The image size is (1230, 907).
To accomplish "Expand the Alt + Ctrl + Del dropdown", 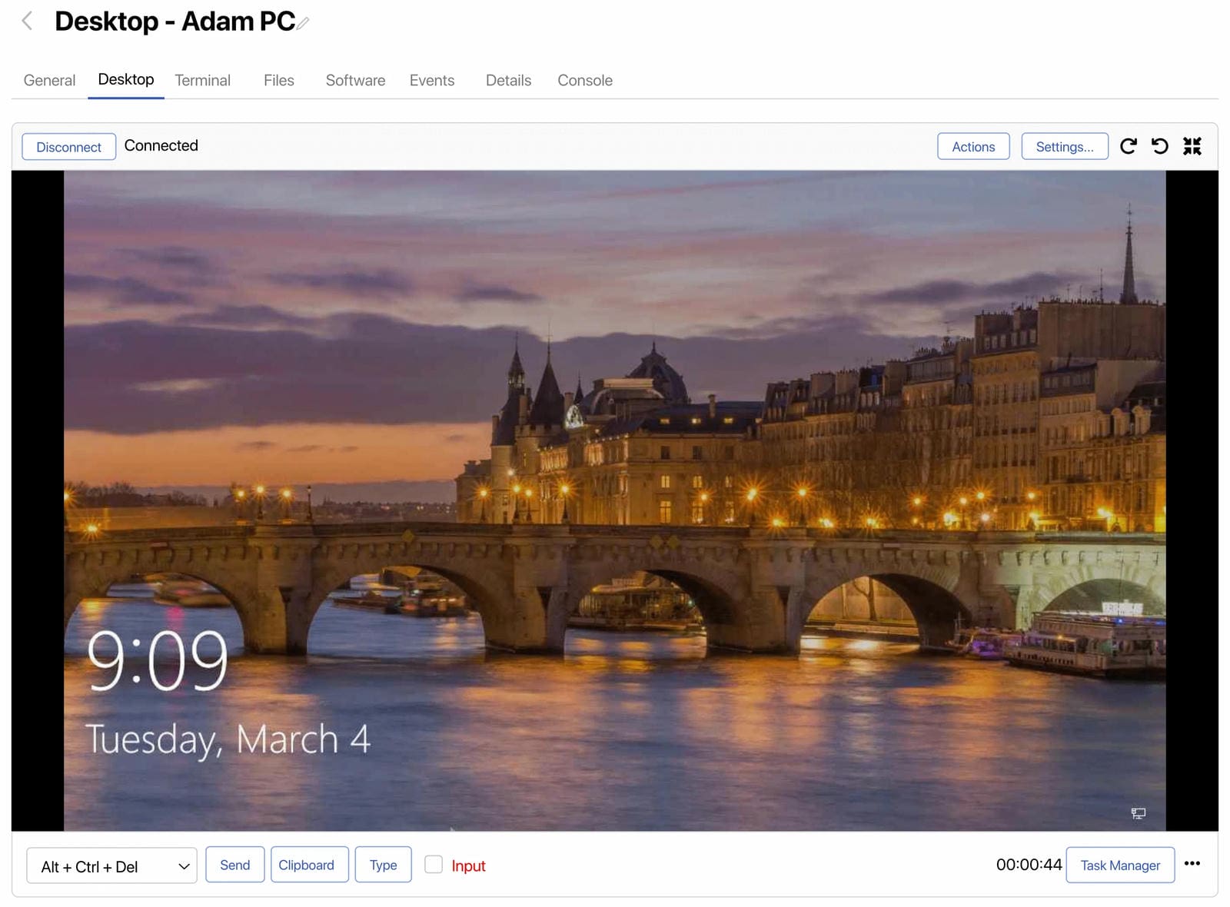I will point(111,866).
